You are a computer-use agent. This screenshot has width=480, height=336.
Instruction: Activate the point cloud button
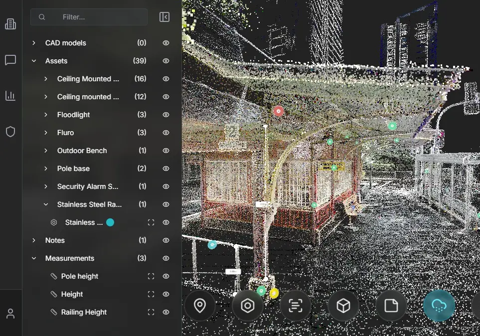[x=439, y=306]
